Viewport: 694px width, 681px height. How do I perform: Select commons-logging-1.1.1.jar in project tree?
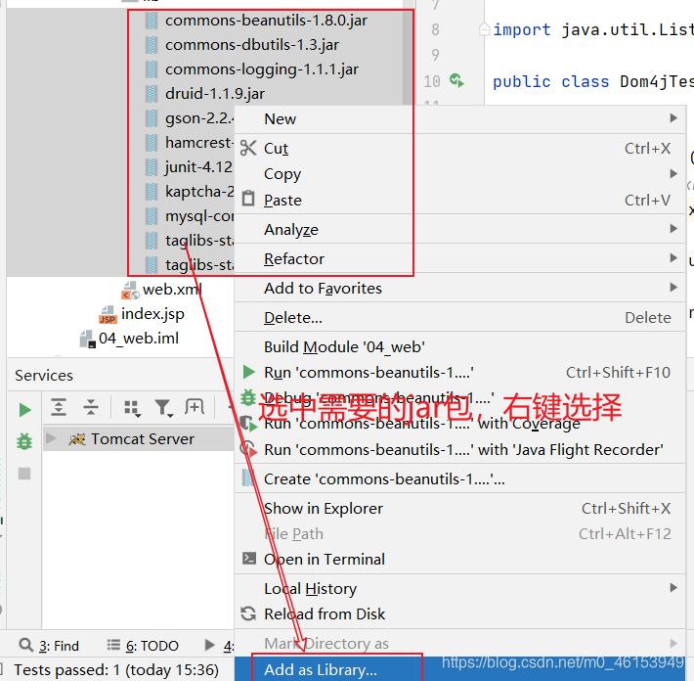pos(262,69)
